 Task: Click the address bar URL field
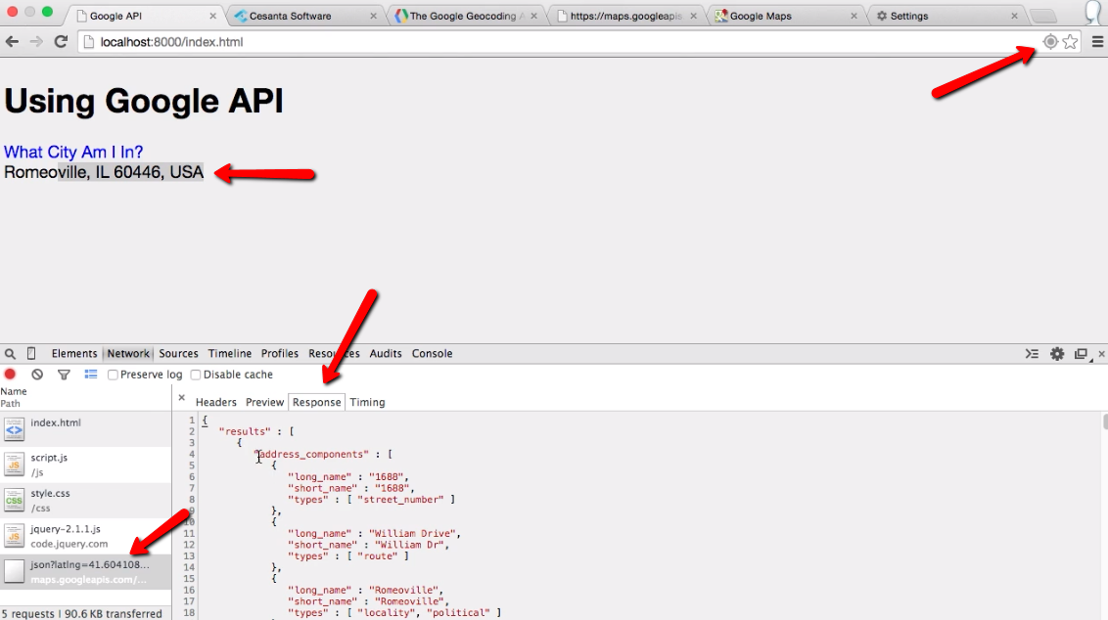point(558,42)
